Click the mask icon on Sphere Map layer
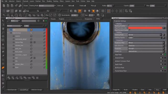Screen dimensions: 168x94 34,42
